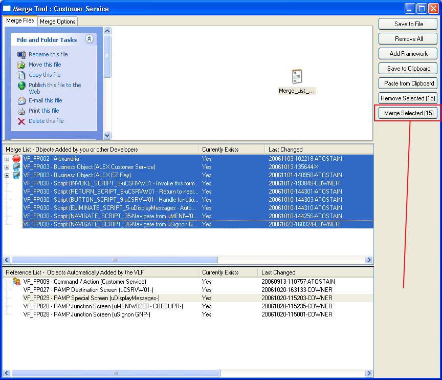Click the Print this file link

click(x=43, y=111)
